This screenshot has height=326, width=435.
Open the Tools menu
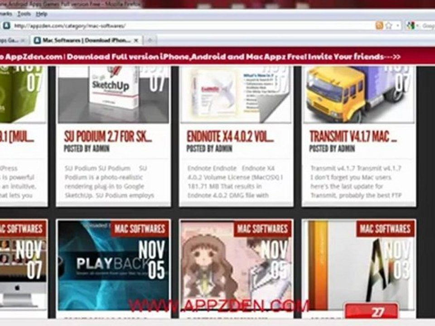[24, 14]
